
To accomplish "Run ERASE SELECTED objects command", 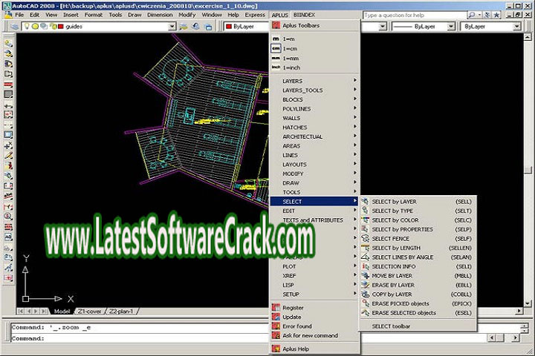I will (418, 313).
